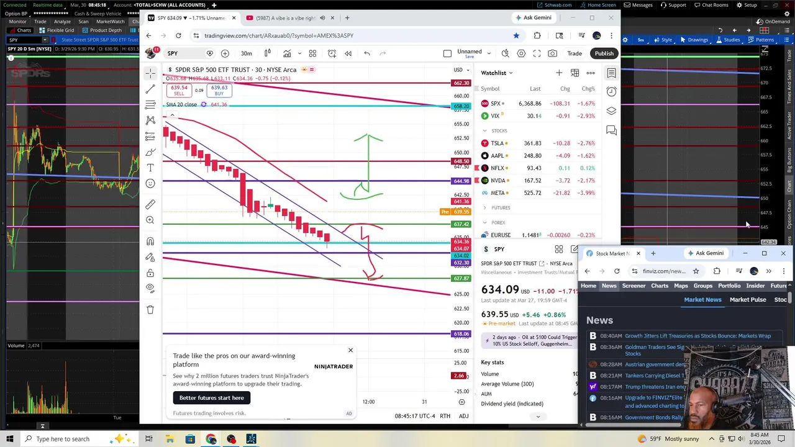Open the Unnamed layout dropdown arrow
This screenshot has width=795, height=447.
[489, 53]
